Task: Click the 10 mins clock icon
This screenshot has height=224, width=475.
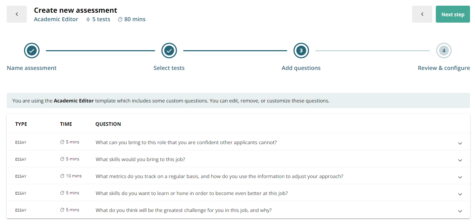Action: tap(63, 176)
